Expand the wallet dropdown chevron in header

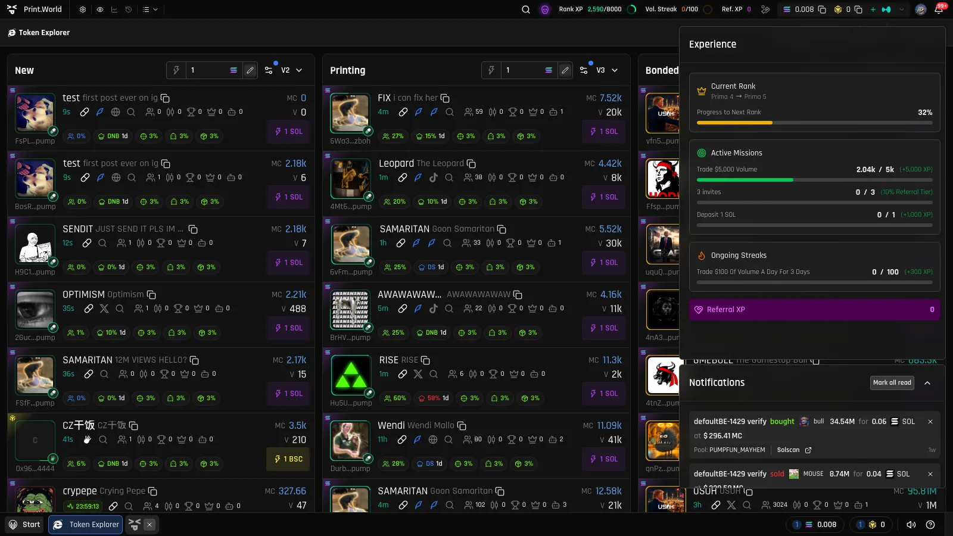[902, 10]
